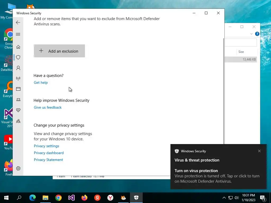Open the Action Center notifications icon
271x203 pixels.
(263, 198)
